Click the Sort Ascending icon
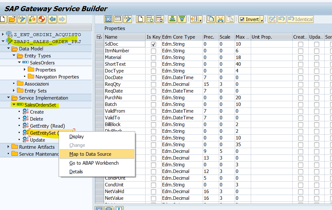This screenshot has height=210, width=332. [x=172, y=19]
